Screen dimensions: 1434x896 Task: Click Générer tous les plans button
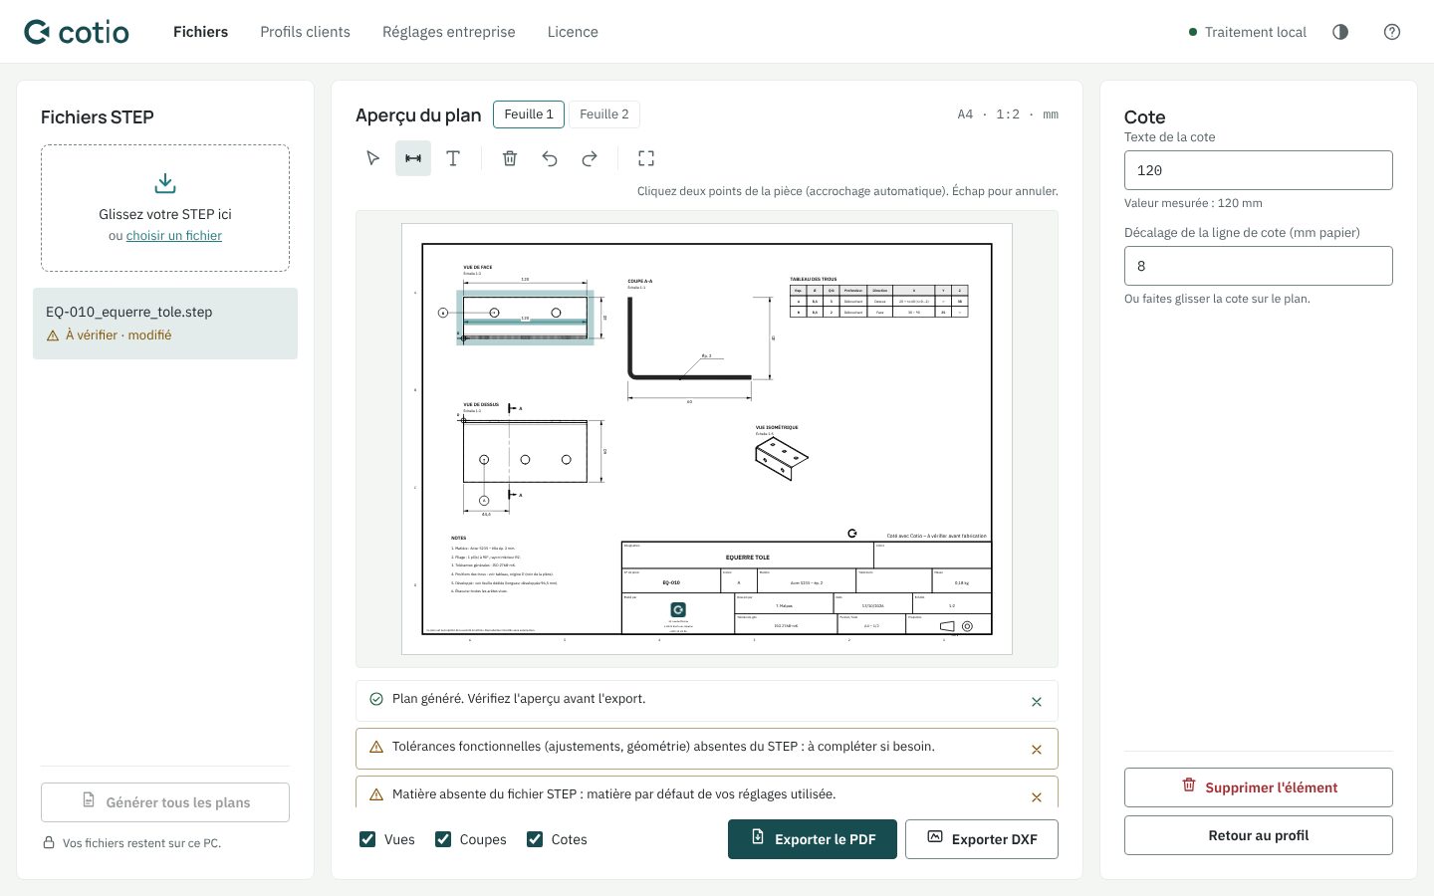(x=165, y=802)
